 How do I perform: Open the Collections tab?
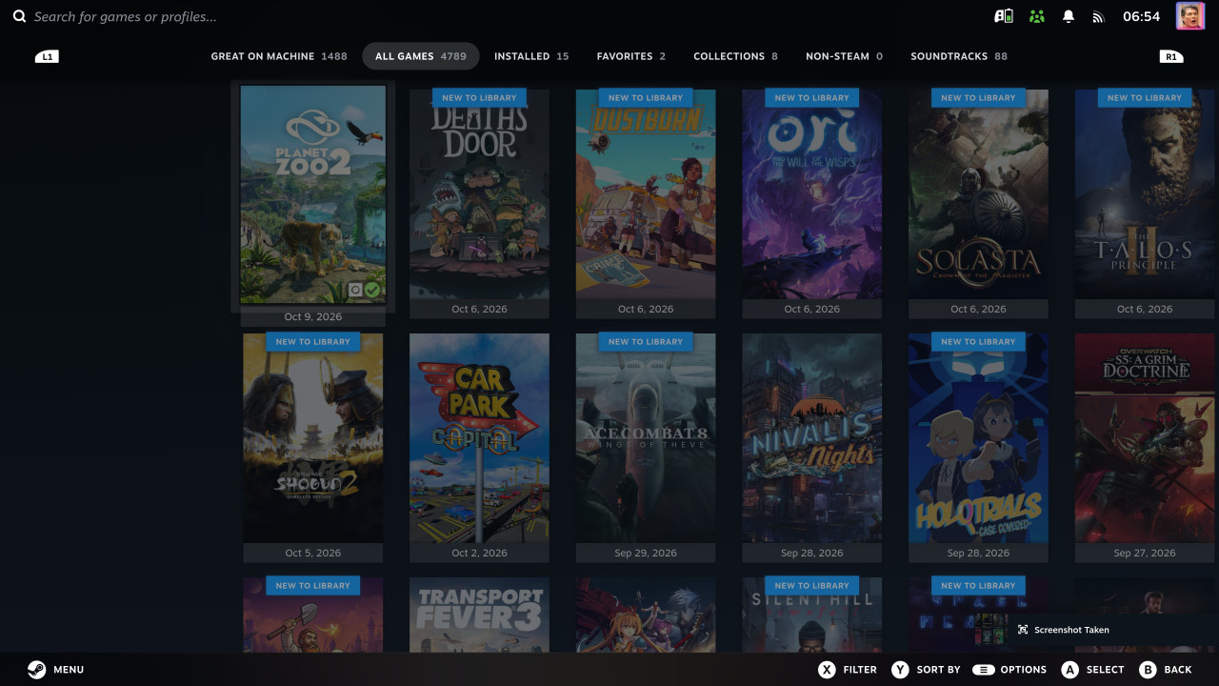(735, 56)
